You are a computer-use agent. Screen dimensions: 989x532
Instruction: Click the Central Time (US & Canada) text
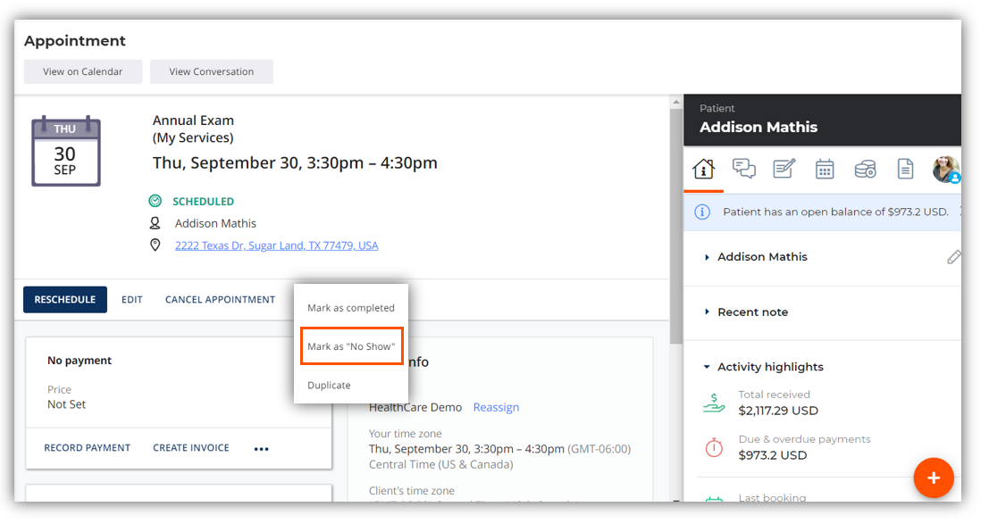pos(440,464)
